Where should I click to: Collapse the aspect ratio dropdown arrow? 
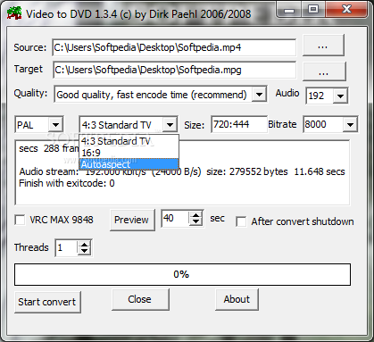point(170,125)
